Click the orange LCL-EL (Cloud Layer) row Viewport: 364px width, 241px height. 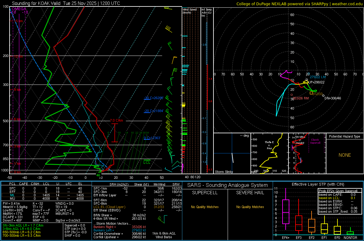point(138,207)
